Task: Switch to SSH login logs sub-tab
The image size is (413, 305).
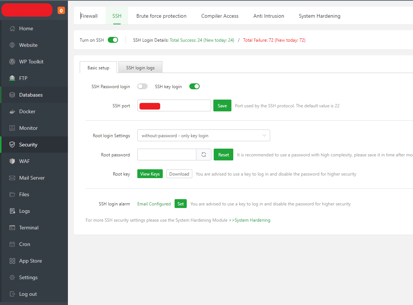Action: click(140, 67)
